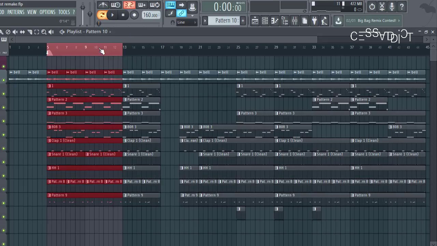437x246 pixels.
Task: Open the VIEW menu
Action: click(x=32, y=12)
